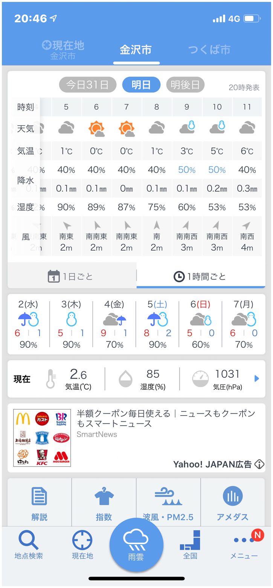Tap the restaurant logos ad thumbnail
This screenshot has height=588, width=273.
point(42,438)
